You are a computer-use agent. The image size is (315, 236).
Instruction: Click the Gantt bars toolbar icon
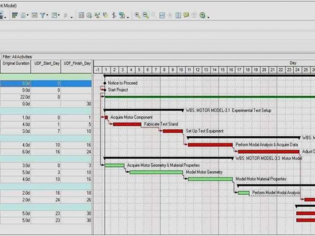(15, 16)
